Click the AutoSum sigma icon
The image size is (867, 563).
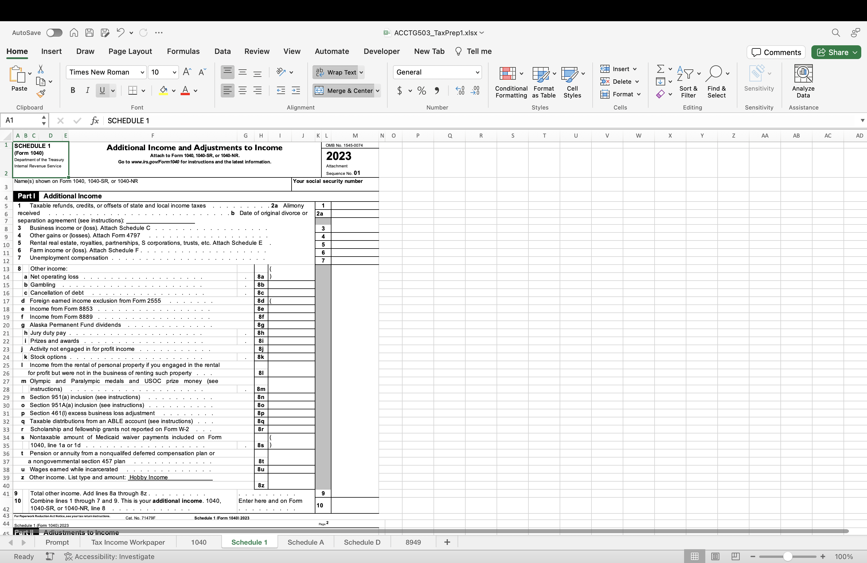pyautogui.click(x=660, y=69)
